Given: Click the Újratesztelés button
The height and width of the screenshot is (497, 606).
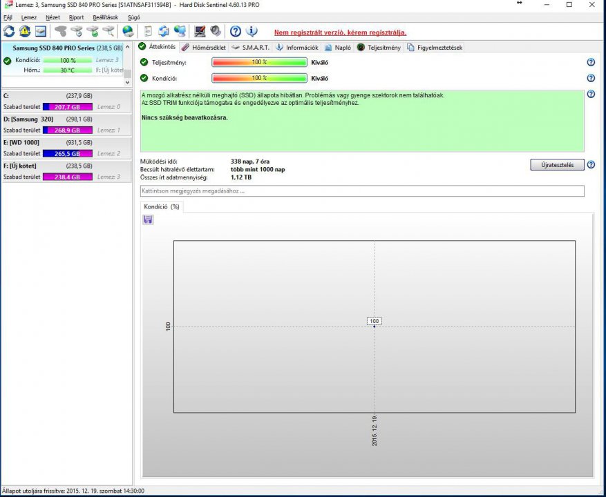Looking at the screenshot, I should tap(557, 164).
